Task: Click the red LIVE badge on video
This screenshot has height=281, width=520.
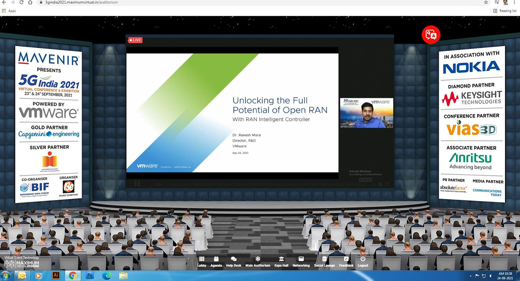Action: click(x=135, y=40)
